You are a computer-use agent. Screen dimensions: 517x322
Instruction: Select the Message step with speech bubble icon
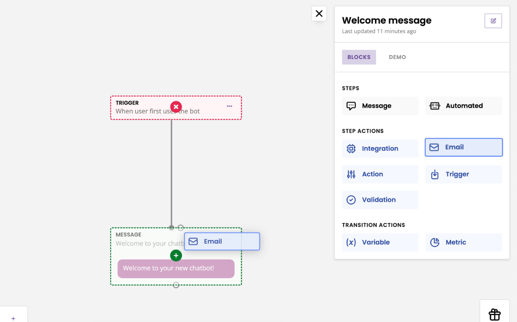tap(380, 105)
